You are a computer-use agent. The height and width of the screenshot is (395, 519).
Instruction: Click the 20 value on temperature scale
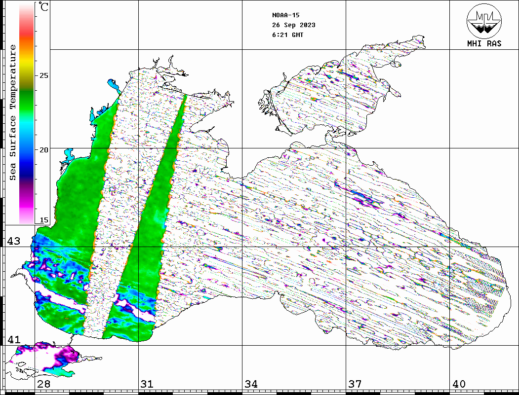[43, 150]
